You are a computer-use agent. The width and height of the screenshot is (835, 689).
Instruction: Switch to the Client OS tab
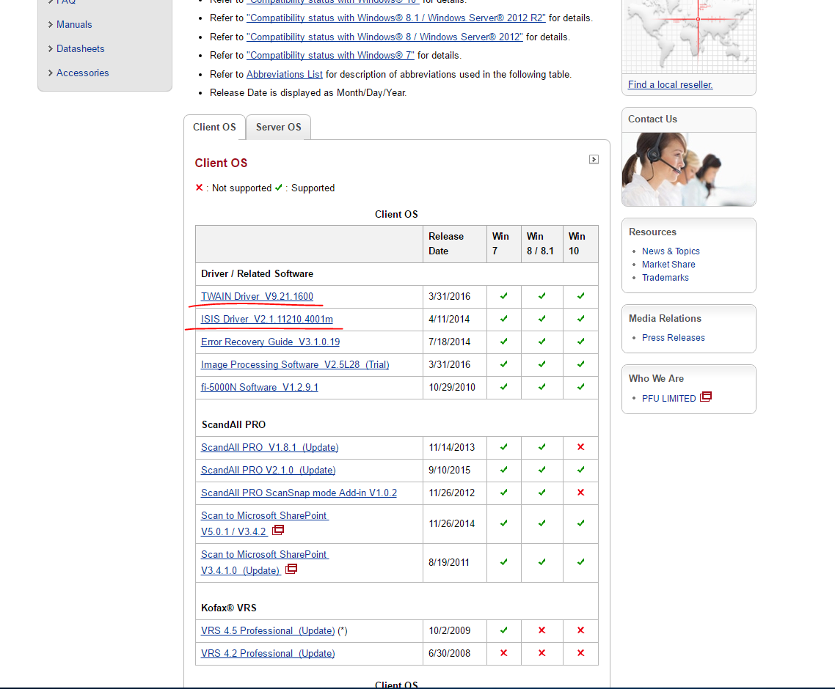pyautogui.click(x=214, y=127)
